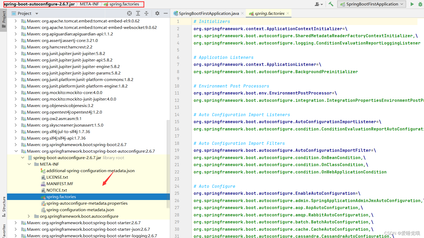Screen dimensions: 424x238
Task: Select NOTICE.txt file
Action: pos(57,190)
